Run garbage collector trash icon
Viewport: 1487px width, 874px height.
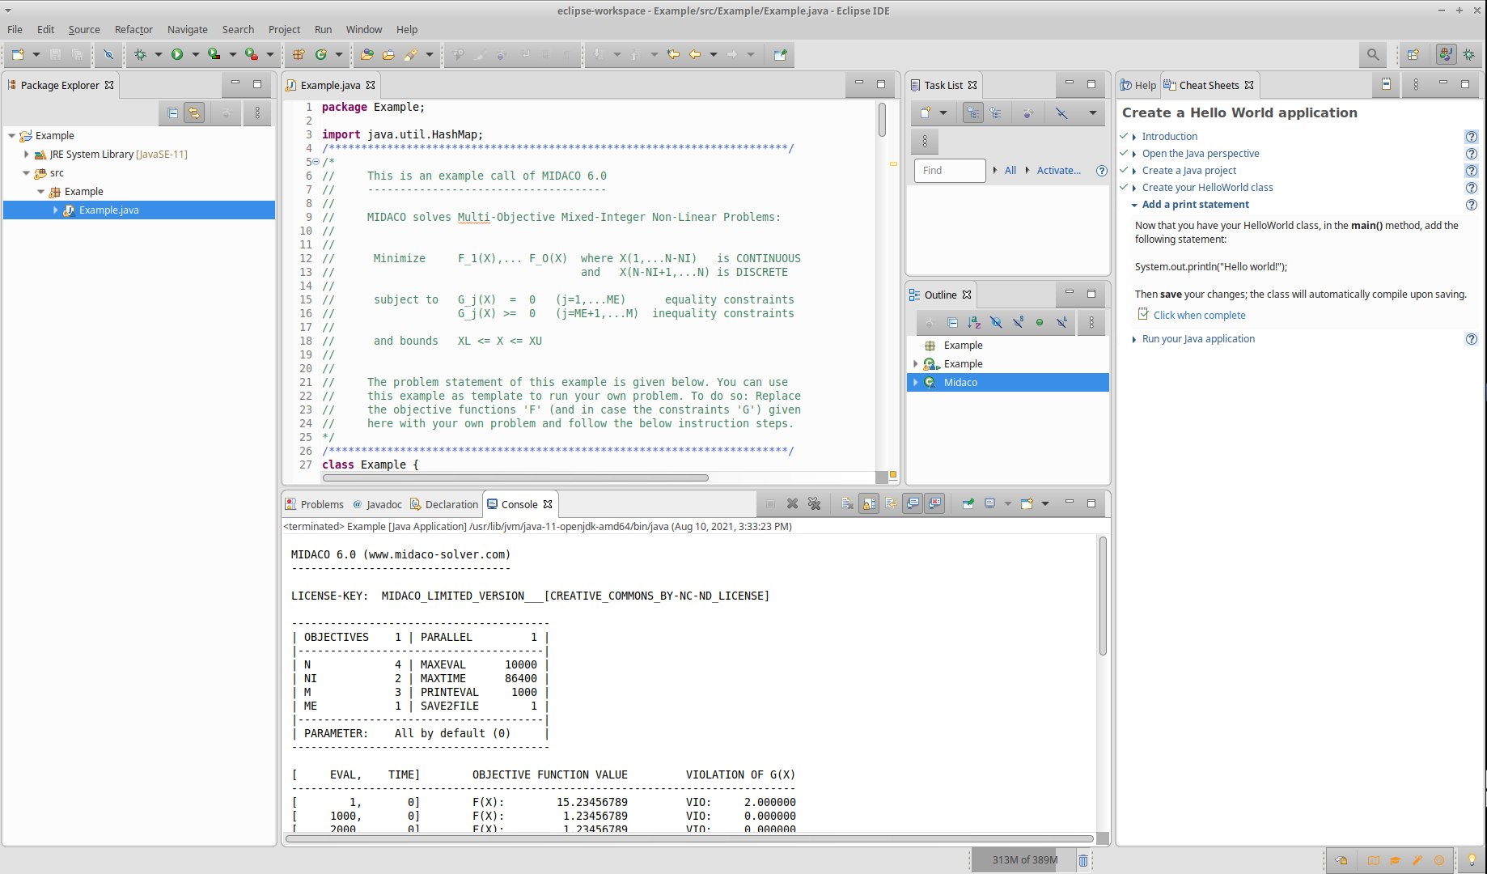(1083, 860)
